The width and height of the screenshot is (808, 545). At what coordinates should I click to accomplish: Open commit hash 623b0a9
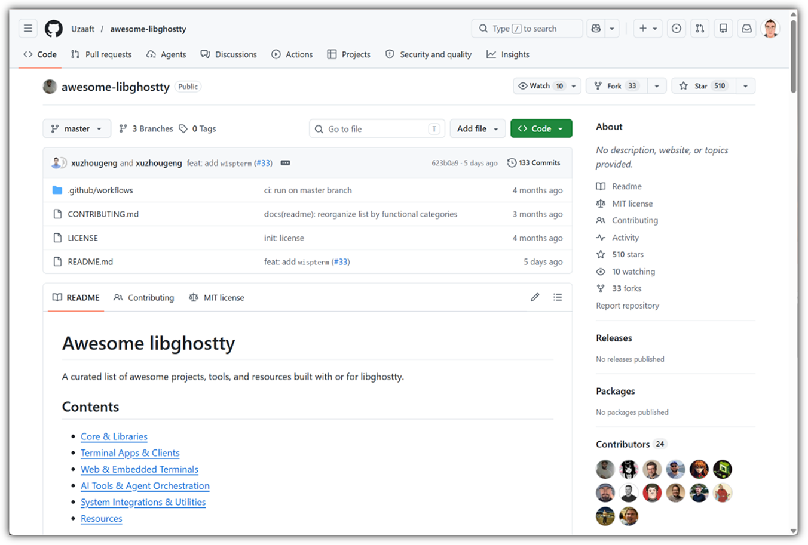pos(445,163)
